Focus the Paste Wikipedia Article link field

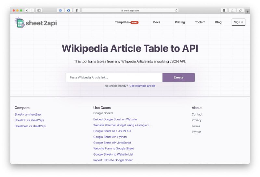[114, 77]
